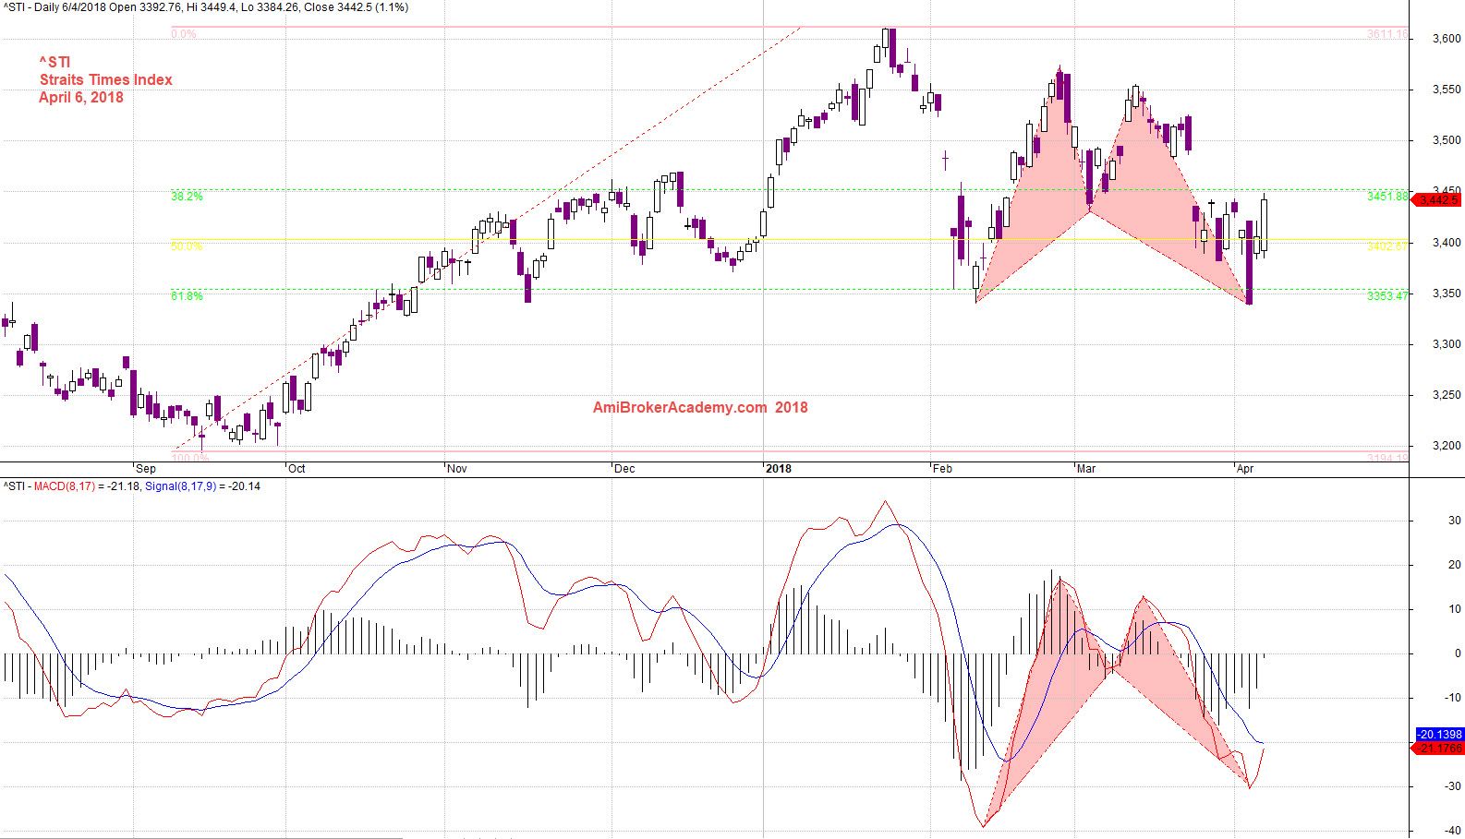Click the 'Nov' month marker on time axis
This screenshot has height=839, width=1465.
[457, 469]
